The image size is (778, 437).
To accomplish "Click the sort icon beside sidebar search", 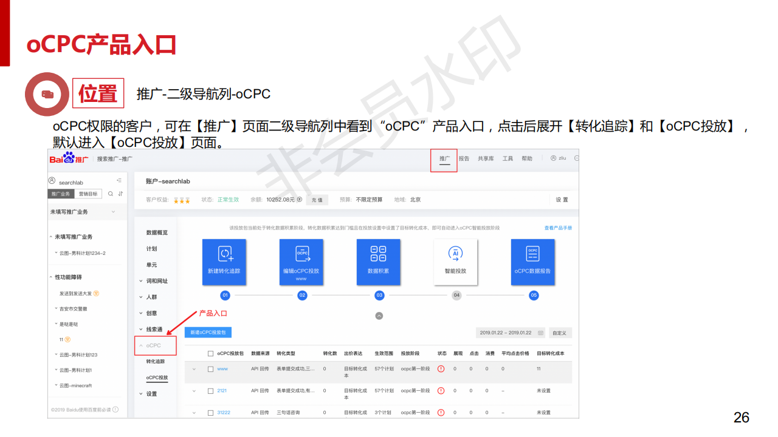I will coord(120,194).
